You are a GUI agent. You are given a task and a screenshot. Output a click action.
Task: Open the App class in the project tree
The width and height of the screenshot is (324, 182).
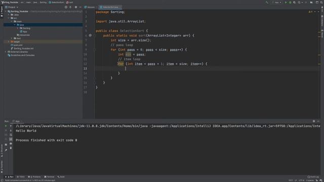point(24,31)
